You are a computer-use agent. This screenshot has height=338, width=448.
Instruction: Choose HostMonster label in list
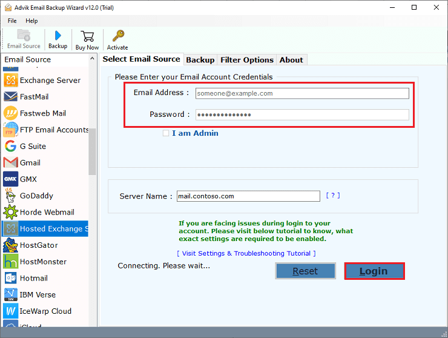(x=43, y=262)
